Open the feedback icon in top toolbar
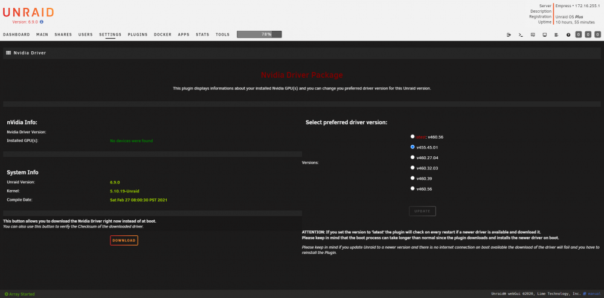Image resolution: width=604 pixels, height=298 pixels. (x=533, y=34)
